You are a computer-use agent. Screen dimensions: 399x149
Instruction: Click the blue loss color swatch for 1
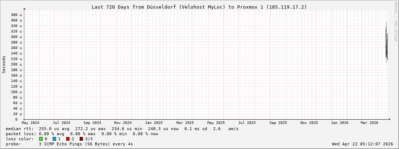[54, 139]
